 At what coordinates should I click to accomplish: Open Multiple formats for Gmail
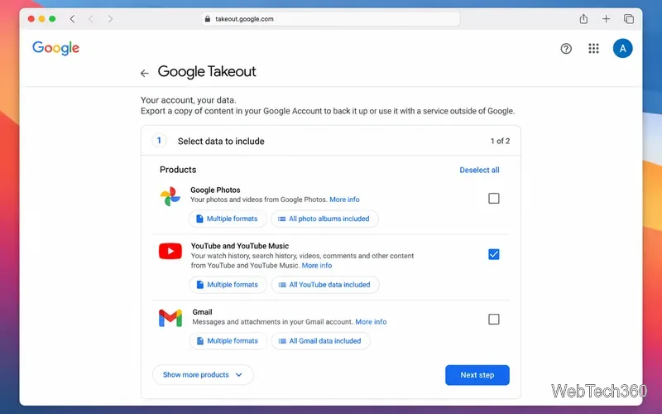tap(228, 341)
